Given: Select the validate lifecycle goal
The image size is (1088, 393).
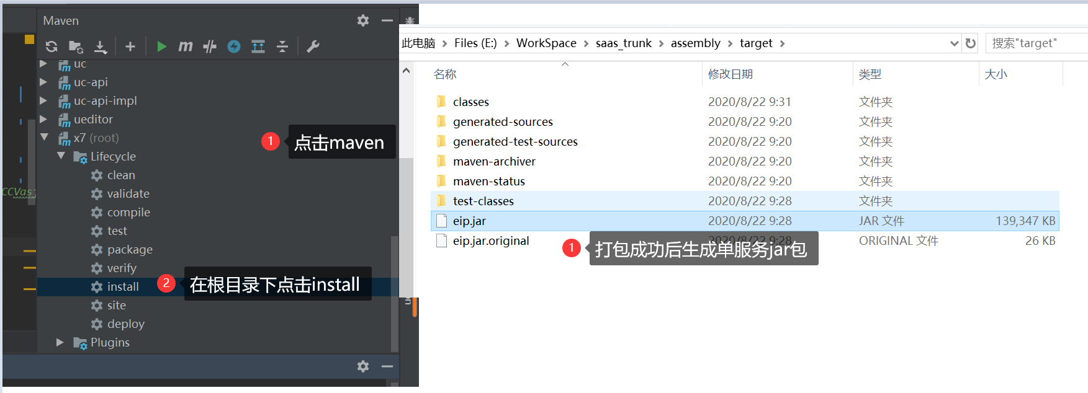Looking at the screenshot, I should (x=128, y=193).
